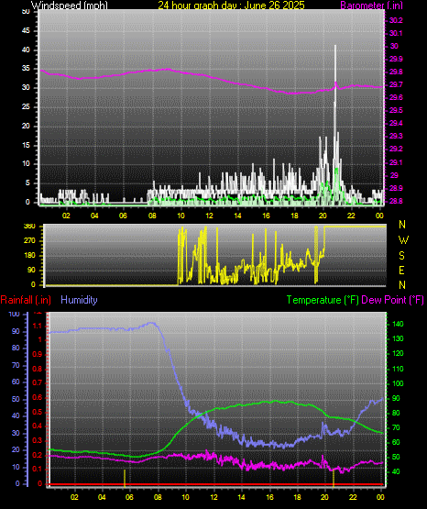This screenshot has width=427, height=509.
Task: Click the "29.9" barometer axis value
Action: point(396,59)
